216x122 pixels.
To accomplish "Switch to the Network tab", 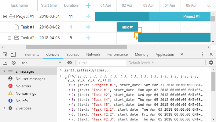I will [93, 55].
